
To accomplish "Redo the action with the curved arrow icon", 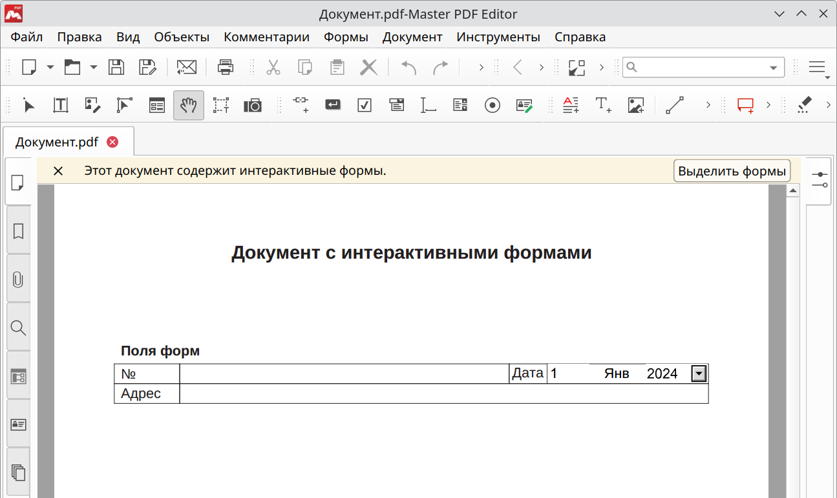I will (x=441, y=67).
